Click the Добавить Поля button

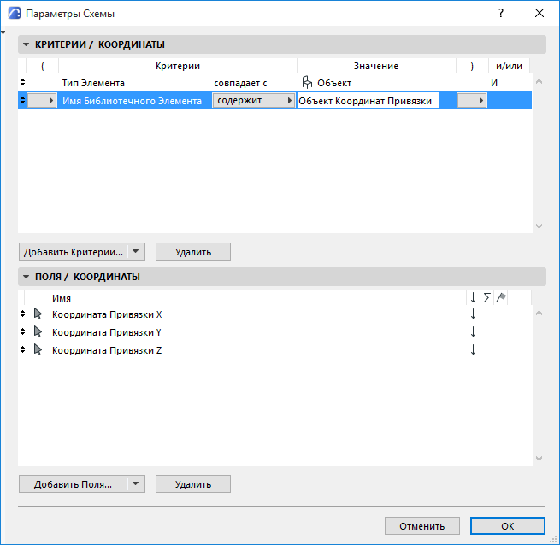pos(73,484)
